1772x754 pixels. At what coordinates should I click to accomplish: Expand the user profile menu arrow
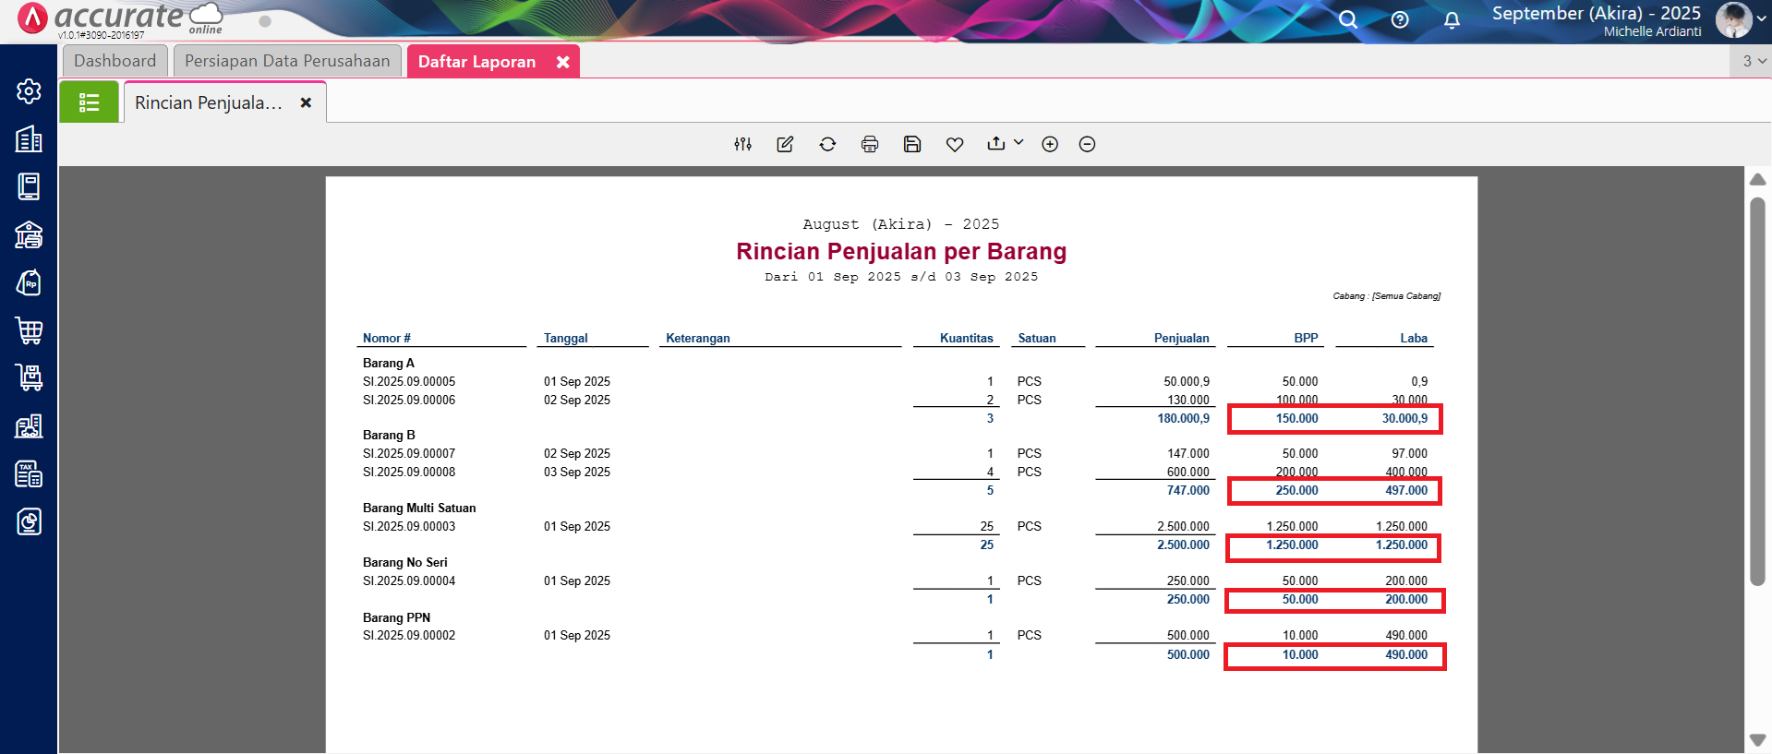[x=1762, y=18]
